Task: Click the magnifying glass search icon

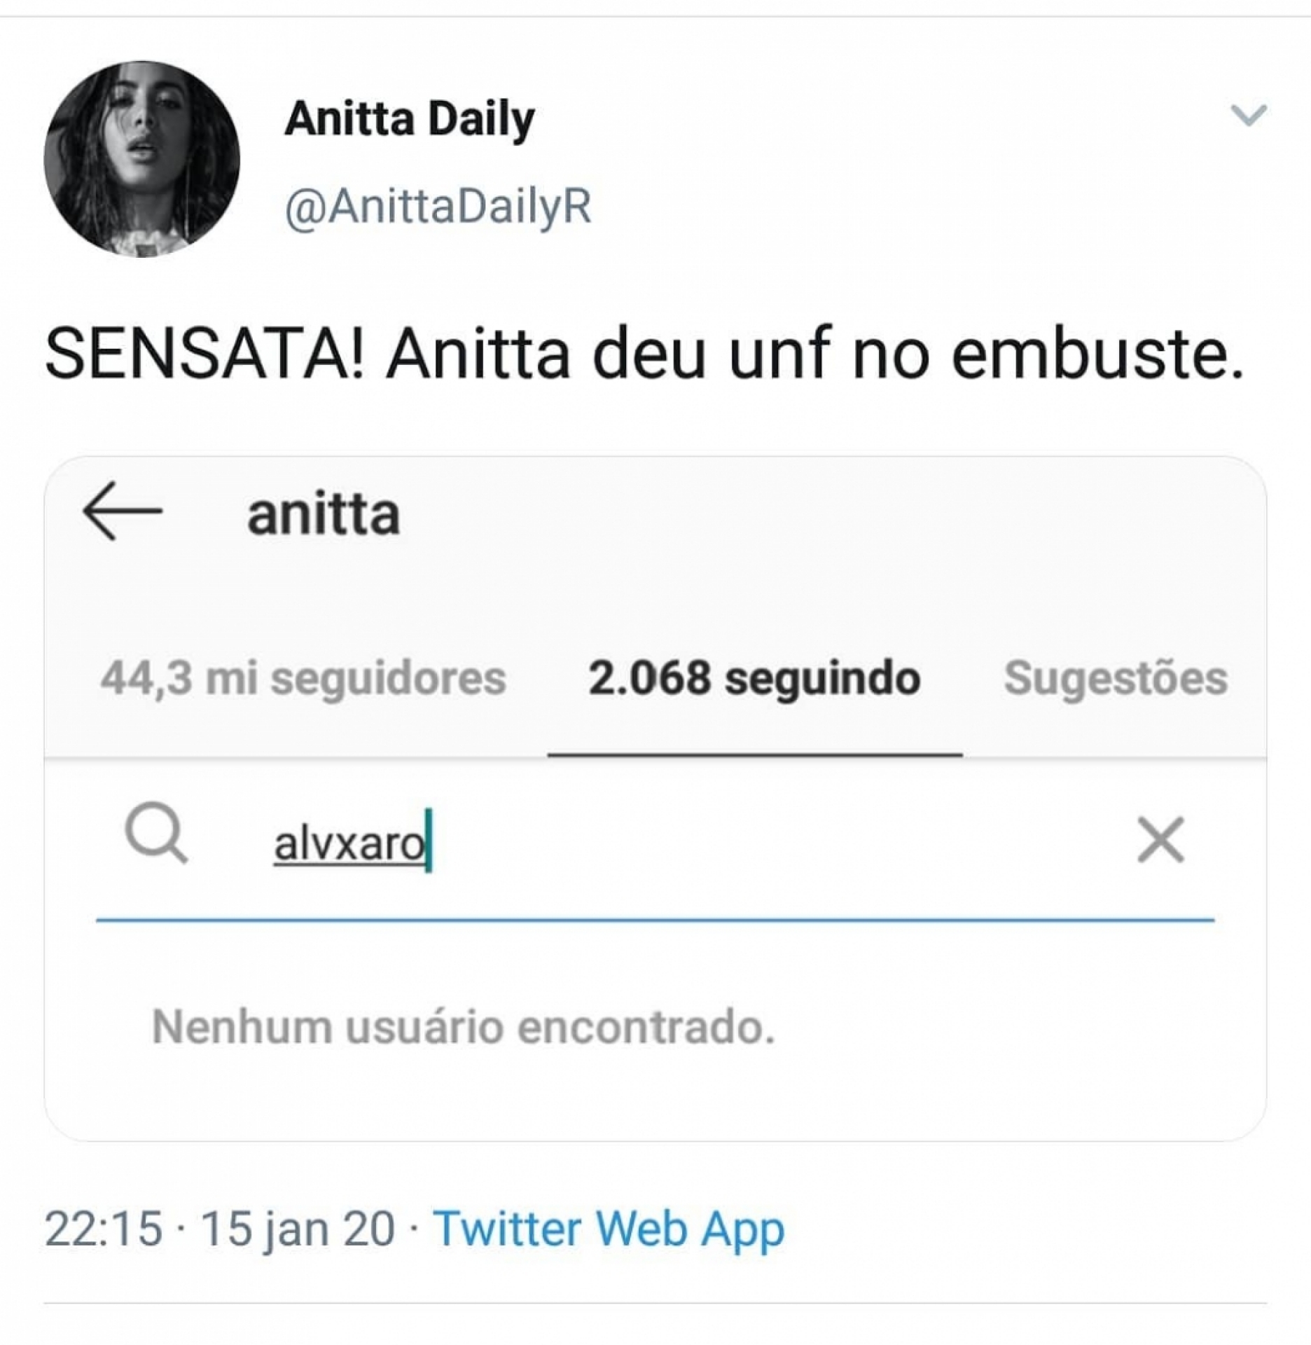Action: (155, 834)
